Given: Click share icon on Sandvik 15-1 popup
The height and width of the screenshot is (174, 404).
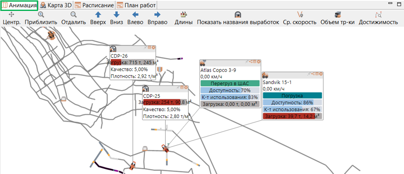Looking at the screenshot, I should [313, 74].
